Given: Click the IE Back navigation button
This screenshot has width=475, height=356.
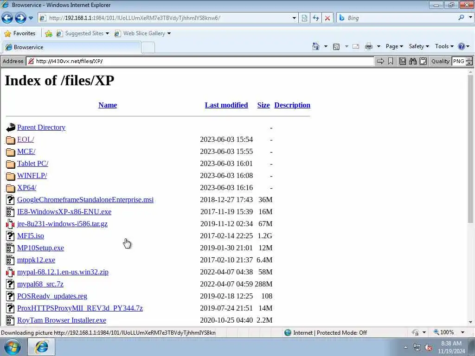Looking at the screenshot, I should 7,18.
